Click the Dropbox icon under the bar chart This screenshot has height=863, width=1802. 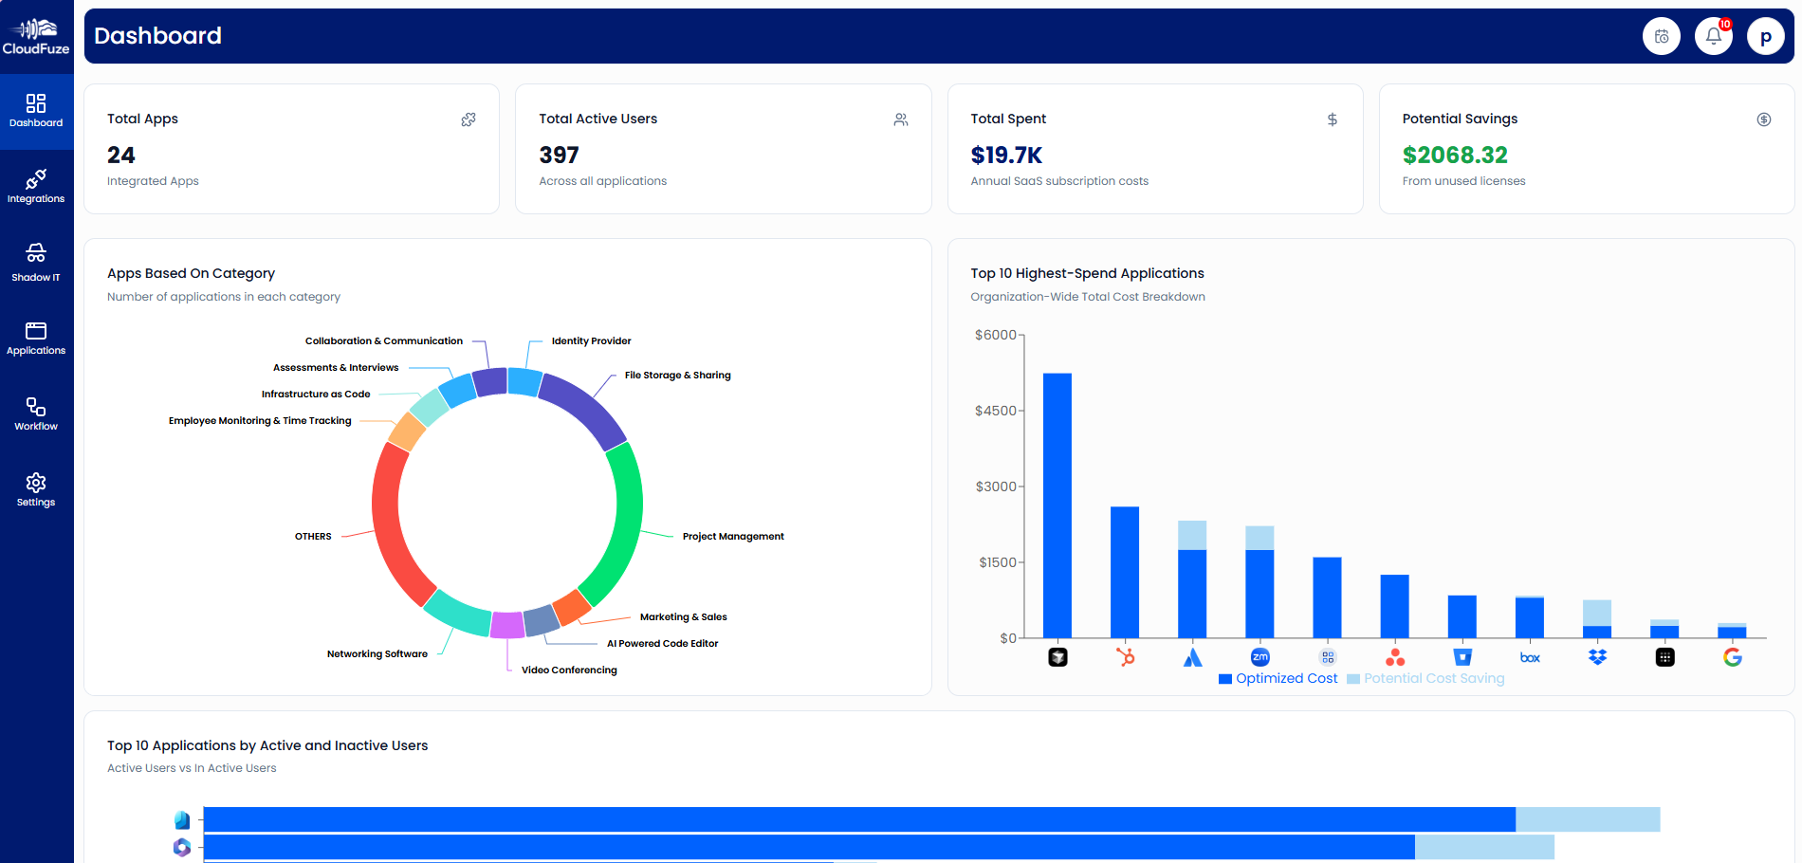(1597, 656)
